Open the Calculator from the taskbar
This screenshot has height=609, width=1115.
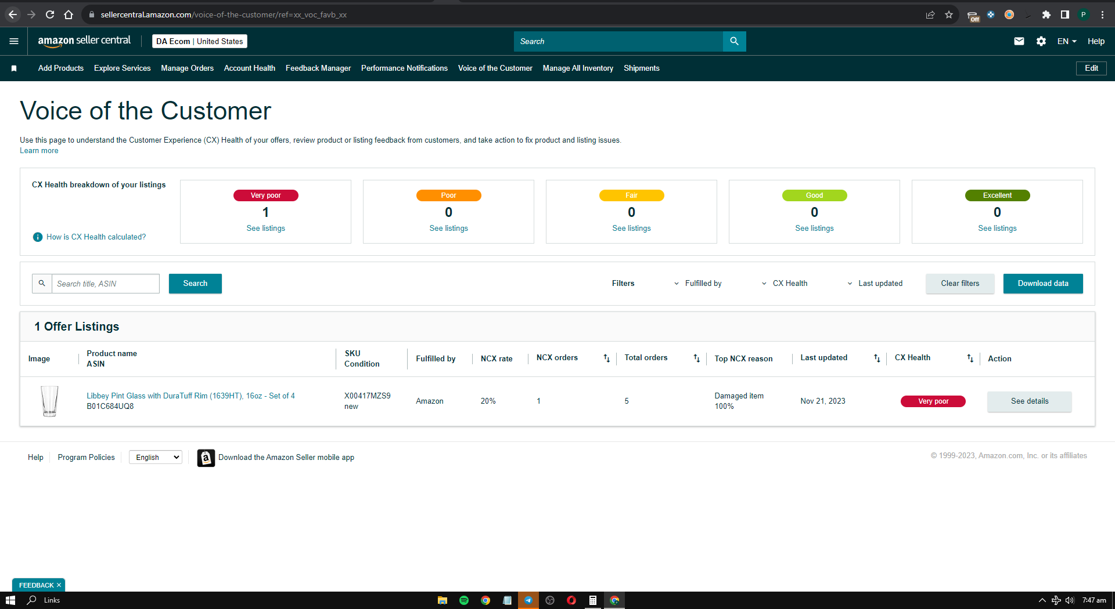click(593, 600)
